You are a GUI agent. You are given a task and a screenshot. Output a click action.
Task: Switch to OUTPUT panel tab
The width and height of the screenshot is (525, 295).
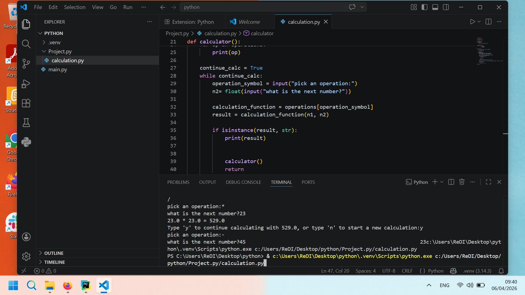(207, 182)
